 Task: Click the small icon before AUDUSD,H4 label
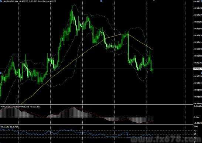click(x=1, y=1)
